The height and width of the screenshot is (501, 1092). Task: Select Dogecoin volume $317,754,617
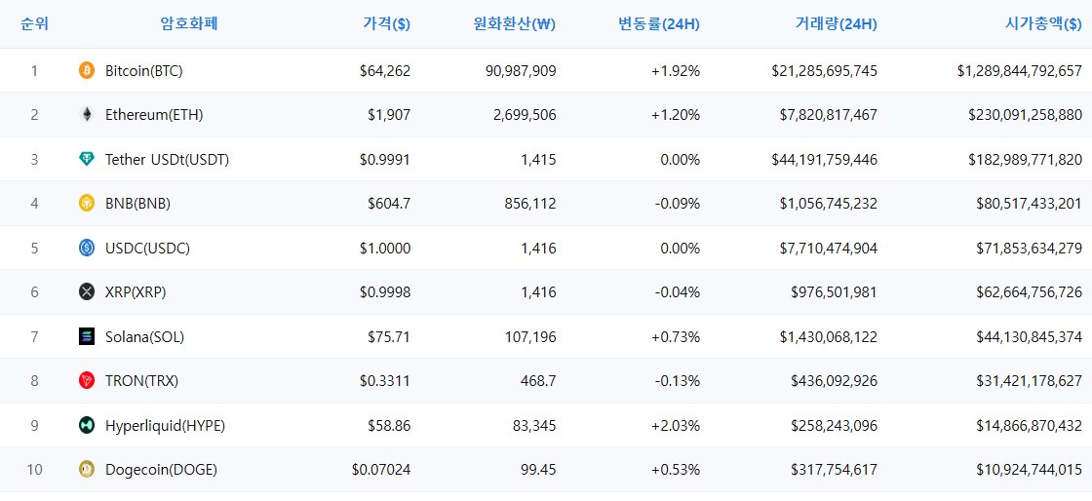[x=835, y=470]
